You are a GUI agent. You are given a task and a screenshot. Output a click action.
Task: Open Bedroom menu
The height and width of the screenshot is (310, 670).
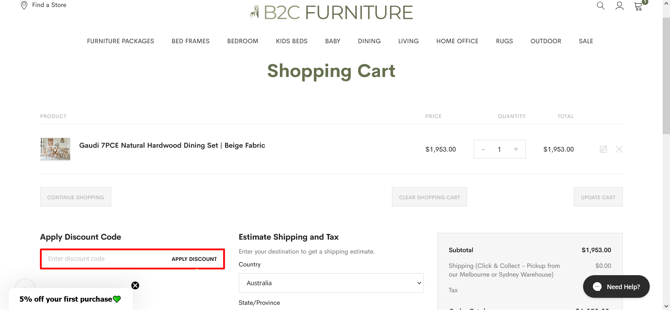243,41
